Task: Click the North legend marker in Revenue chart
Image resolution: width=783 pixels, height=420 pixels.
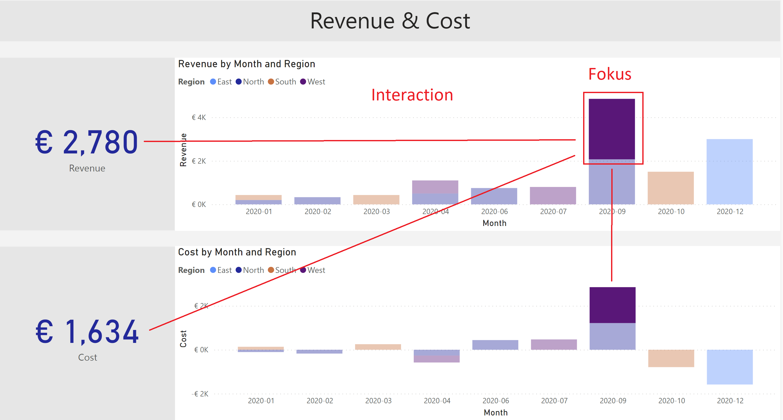Action: tap(239, 82)
